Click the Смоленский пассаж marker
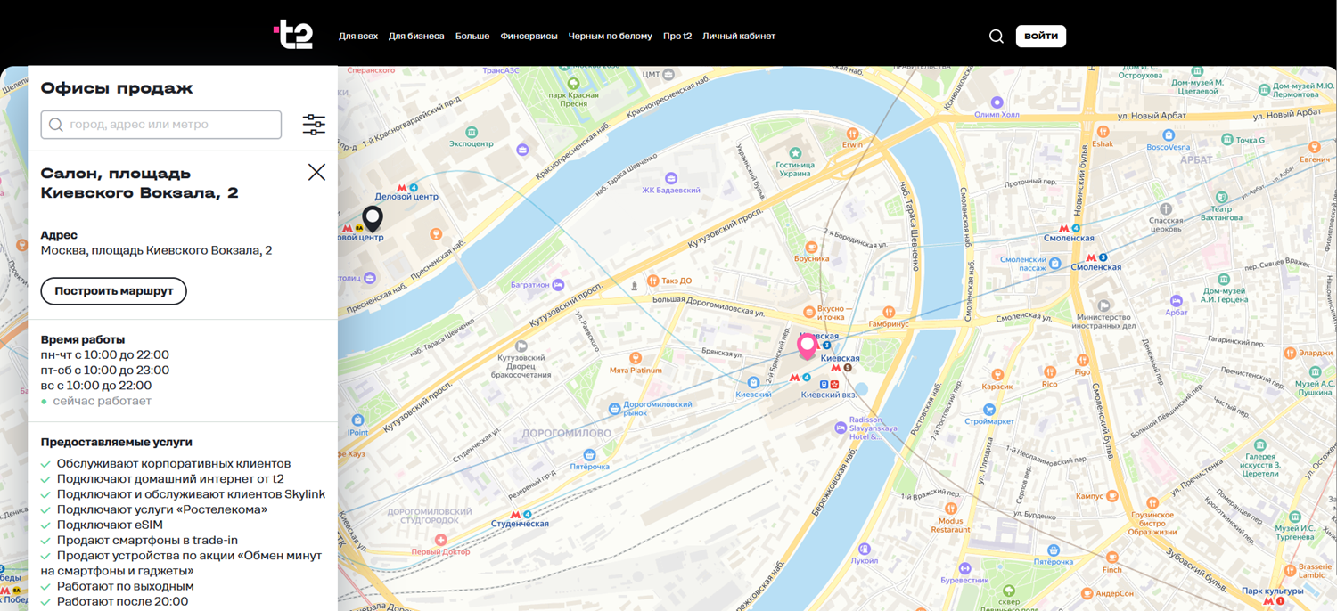This screenshot has width=1337, height=611. tap(1055, 264)
